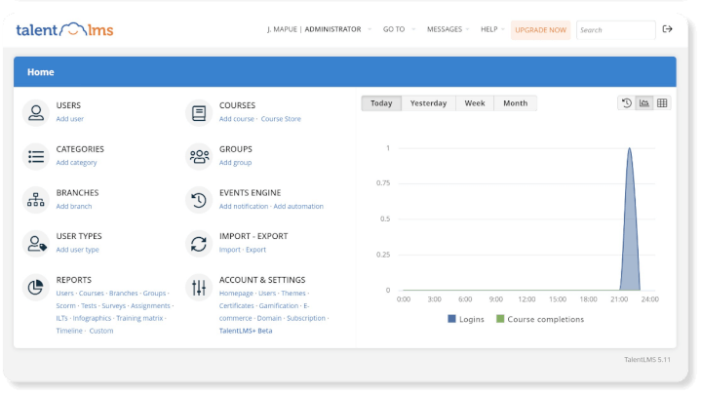Screen dimensions: 702x396
Task: Open the Surveys report link
Action: coord(114,305)
